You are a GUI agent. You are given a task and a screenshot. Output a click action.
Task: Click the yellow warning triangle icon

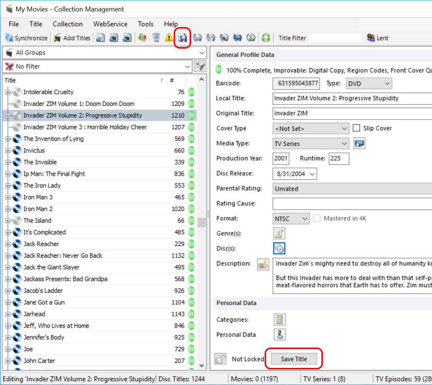click(x=168, y=37)
